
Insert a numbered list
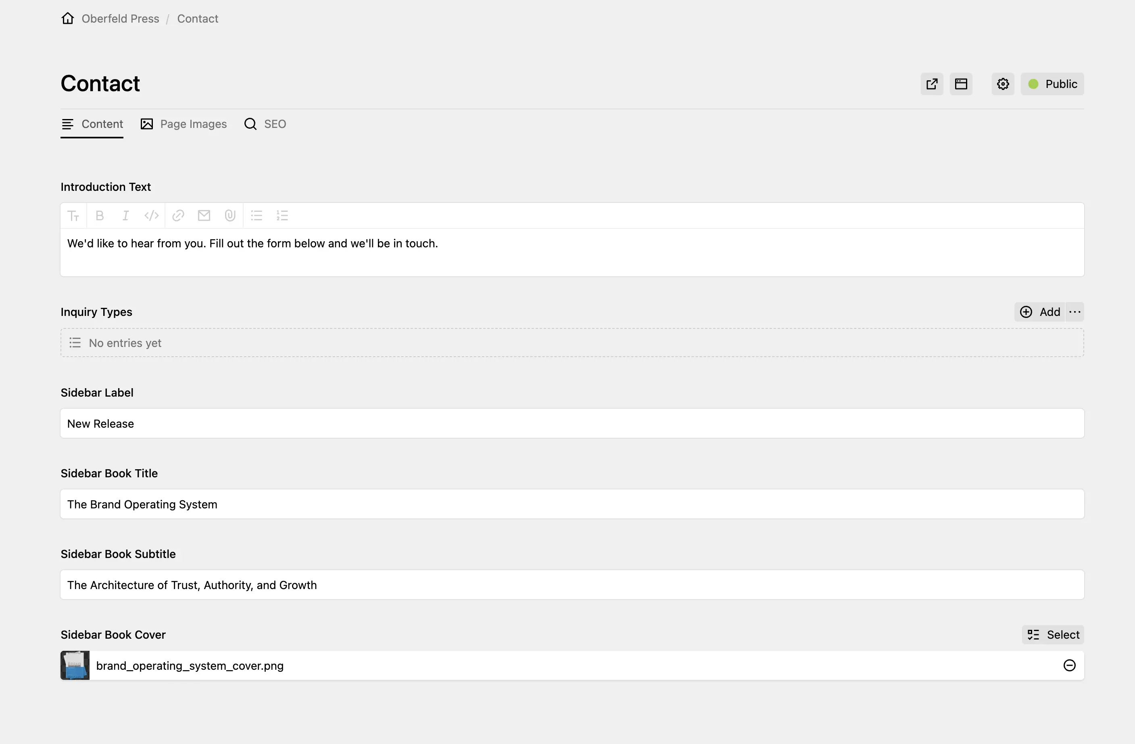[x=282, y=215]
